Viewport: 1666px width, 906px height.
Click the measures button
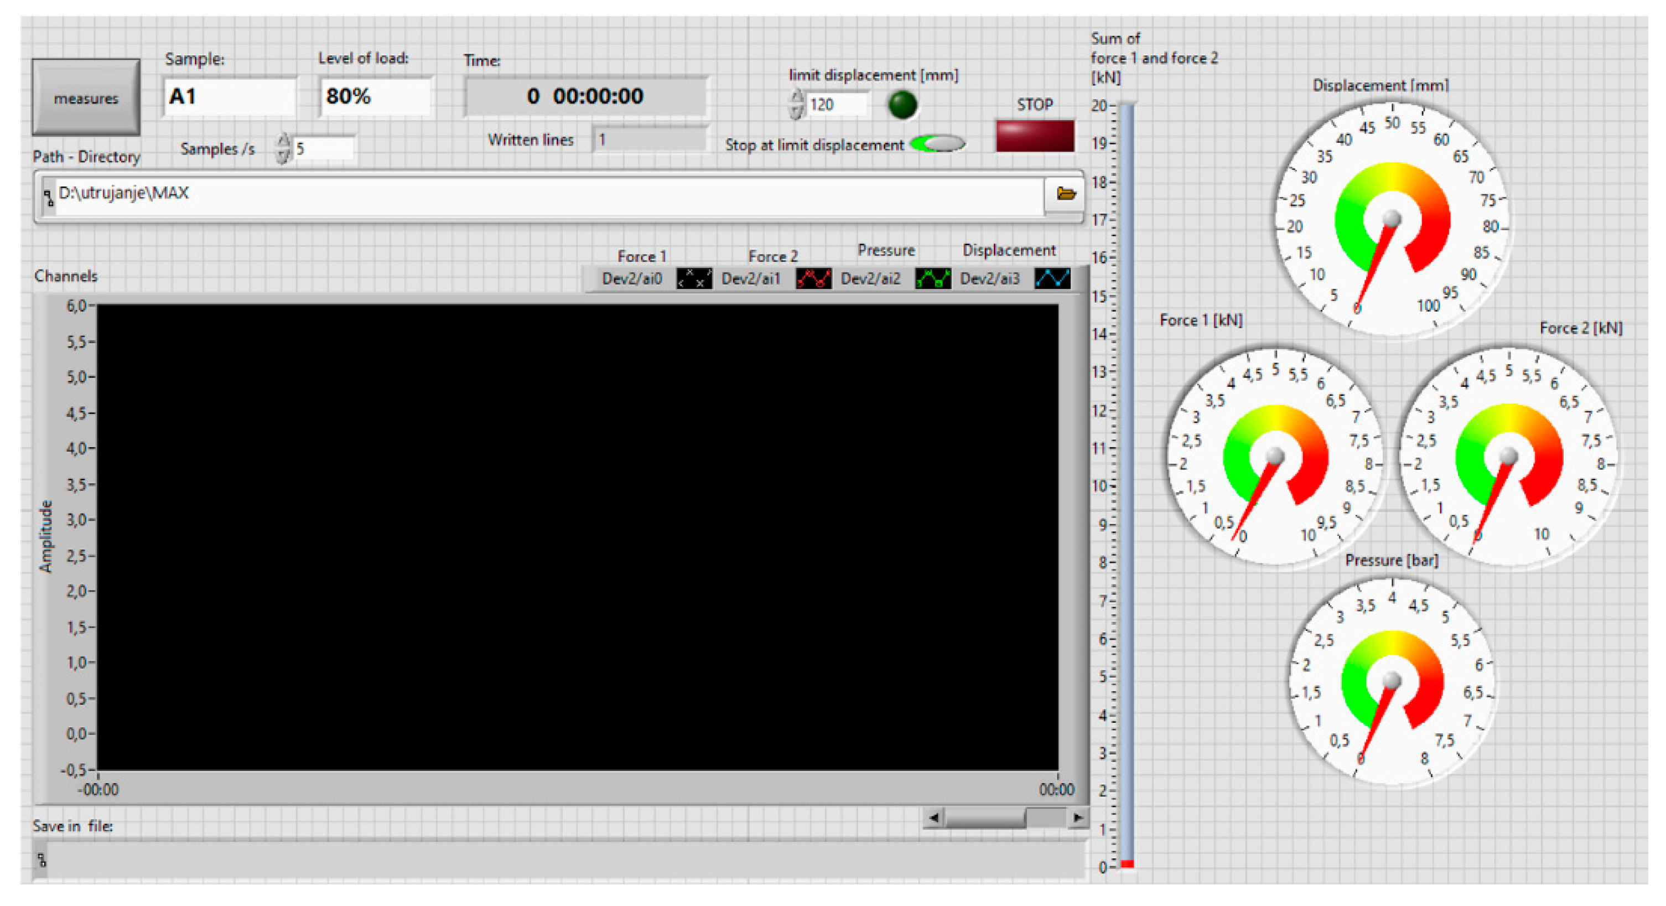click(86, 97)
